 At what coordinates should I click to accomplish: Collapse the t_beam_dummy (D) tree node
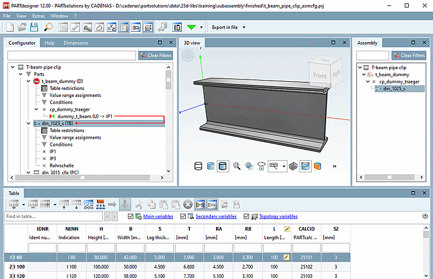coord(29,81)
